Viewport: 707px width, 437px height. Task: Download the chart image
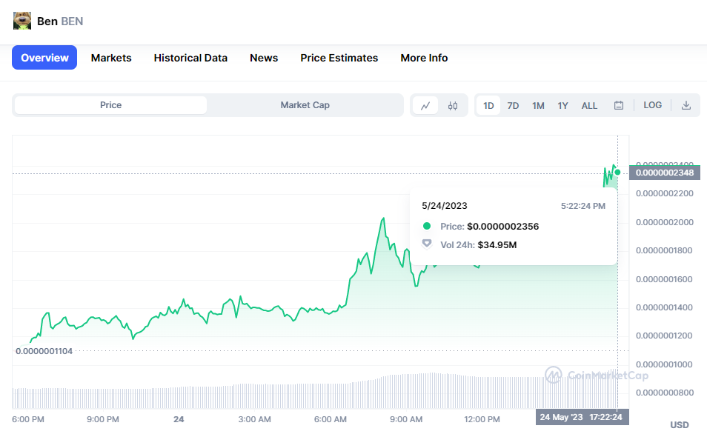[686, 105]
